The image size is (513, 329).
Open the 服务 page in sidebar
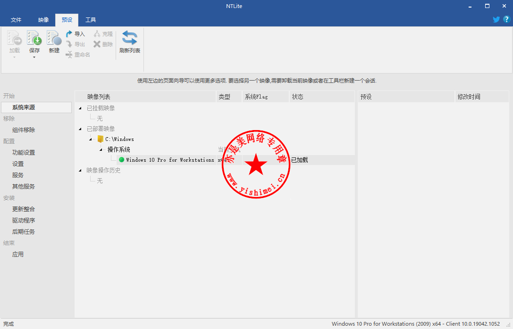click(x=18, y=175)
